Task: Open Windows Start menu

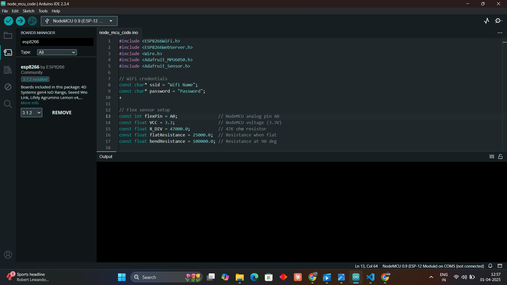Action: point(122,277)
